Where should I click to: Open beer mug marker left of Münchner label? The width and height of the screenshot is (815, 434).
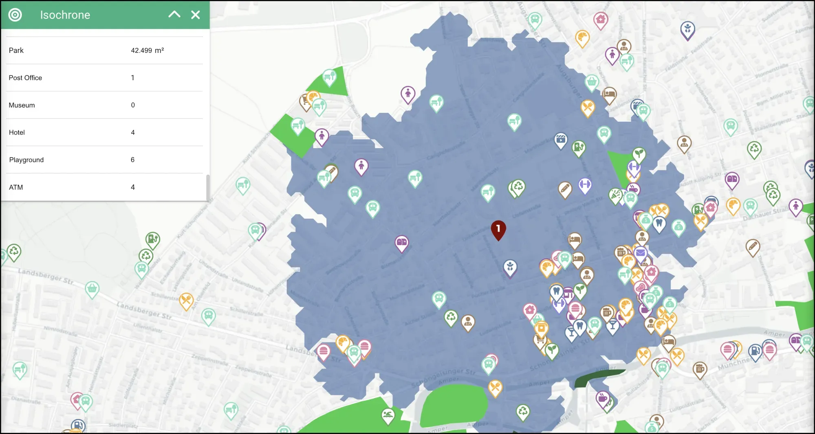coord(700,370)
